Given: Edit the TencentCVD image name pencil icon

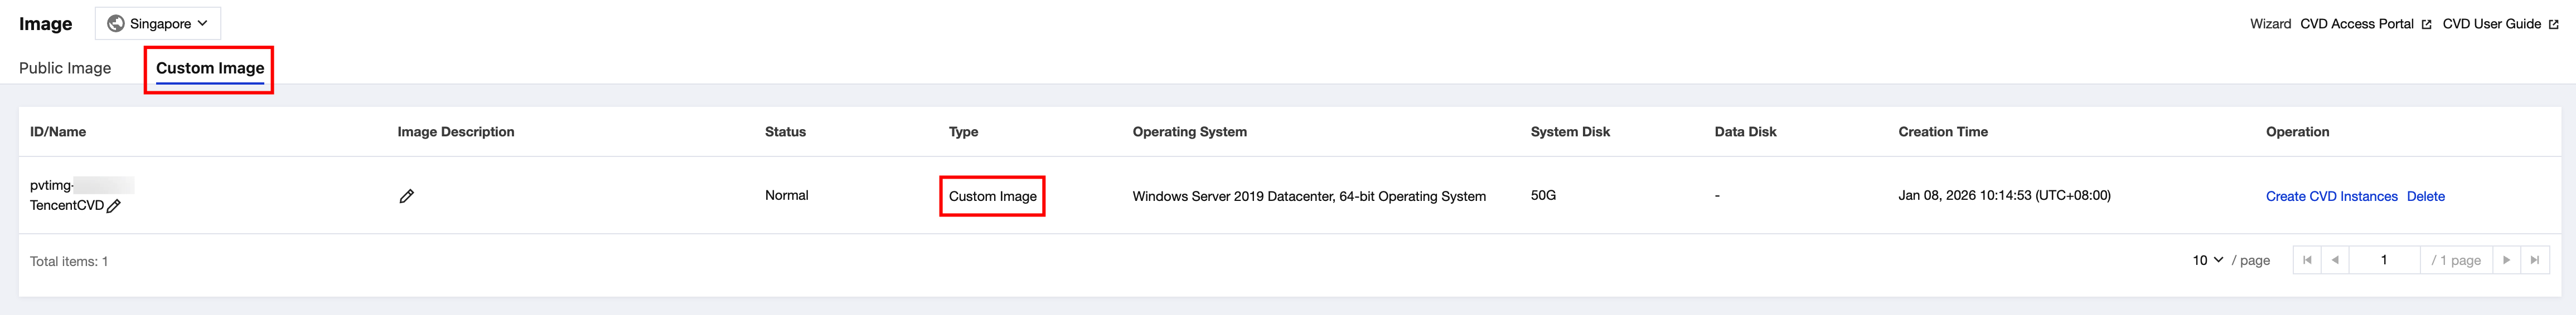Looking at the screenshot, I should click(x=114, y=206).
